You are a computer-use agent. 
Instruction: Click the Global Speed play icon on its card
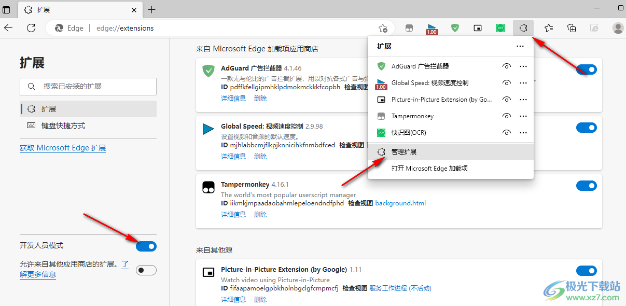tap(208, 129)
